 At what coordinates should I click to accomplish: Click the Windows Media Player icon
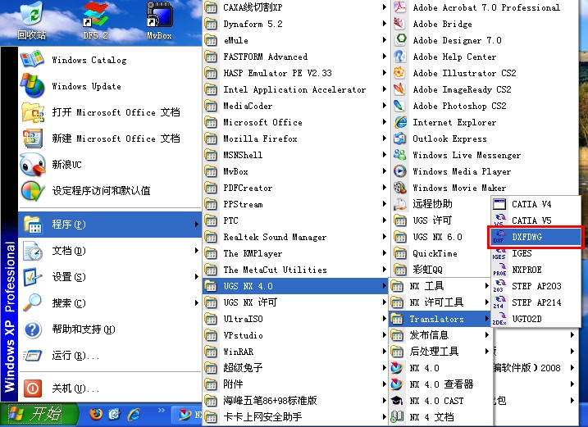tap(399, 171)
